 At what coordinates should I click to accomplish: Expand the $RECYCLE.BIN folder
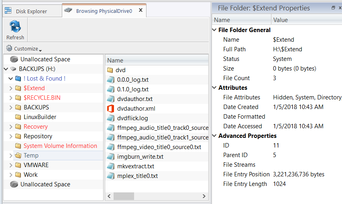[x=10, y=98]
